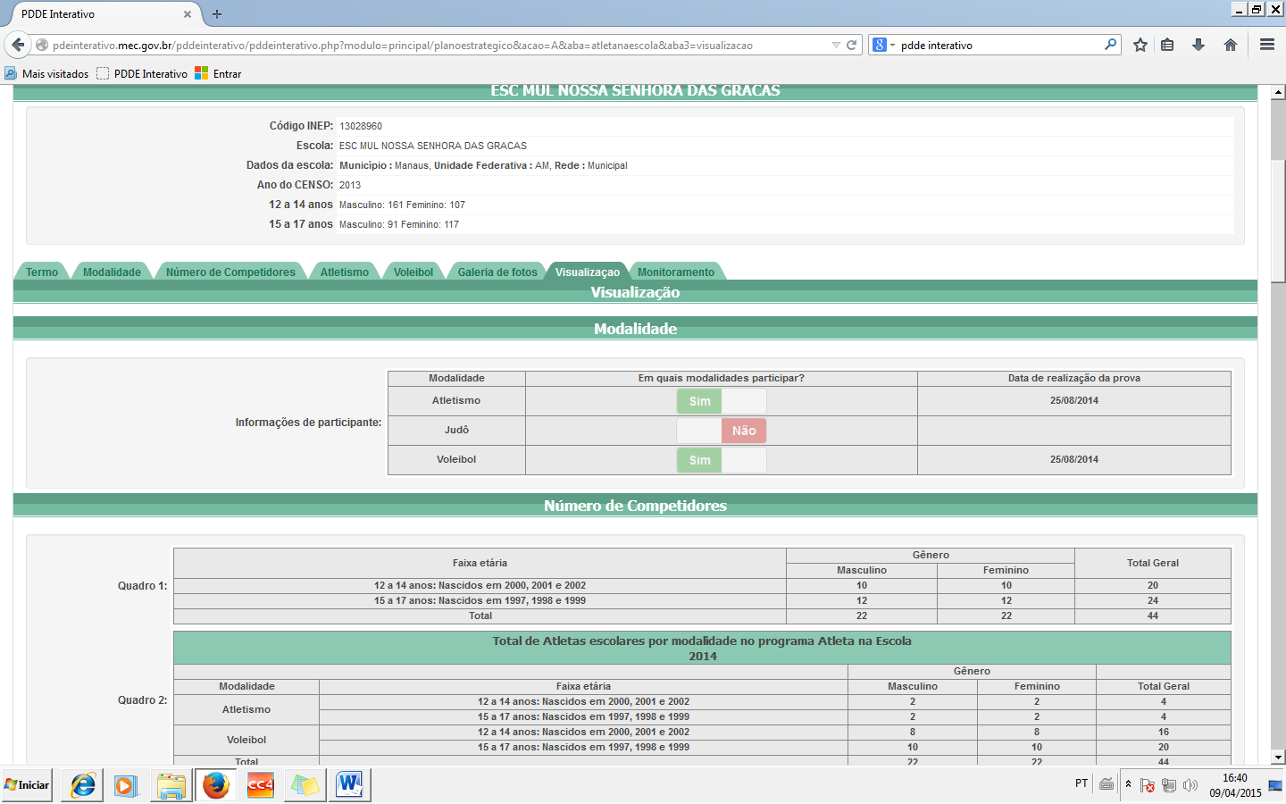Open the CC4 application in taskbar

click(260, 785)
